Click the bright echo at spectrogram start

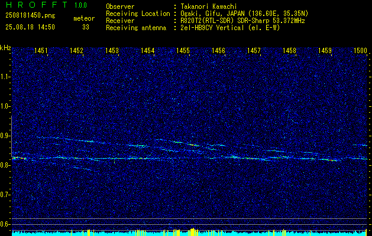(18, 158)
